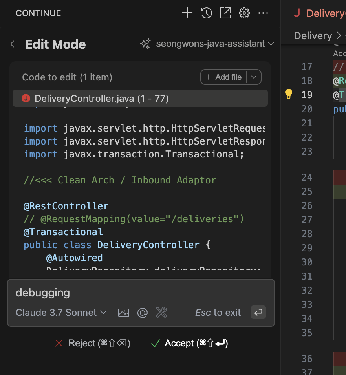346x375 pixels.
Task: Open the Claude 3.7 Sonnet model selector
Action: pos(61,313)
